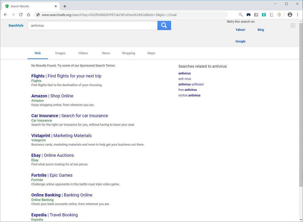
Task: Click the SearchSafe logo
Action: [16, 25]
